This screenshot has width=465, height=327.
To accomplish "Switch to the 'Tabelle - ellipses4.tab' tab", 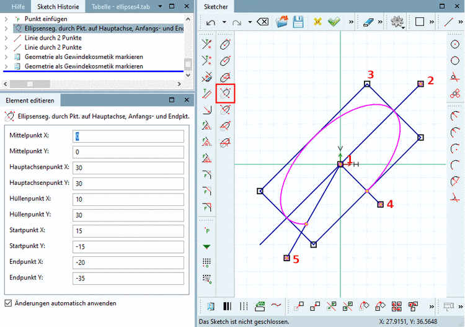I will tap(120, 6).
